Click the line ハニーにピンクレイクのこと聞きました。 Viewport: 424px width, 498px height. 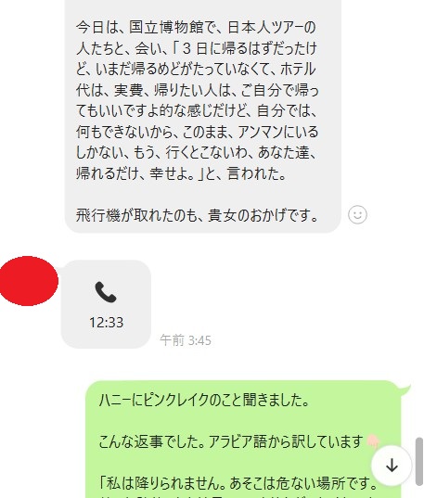(204, 400)
